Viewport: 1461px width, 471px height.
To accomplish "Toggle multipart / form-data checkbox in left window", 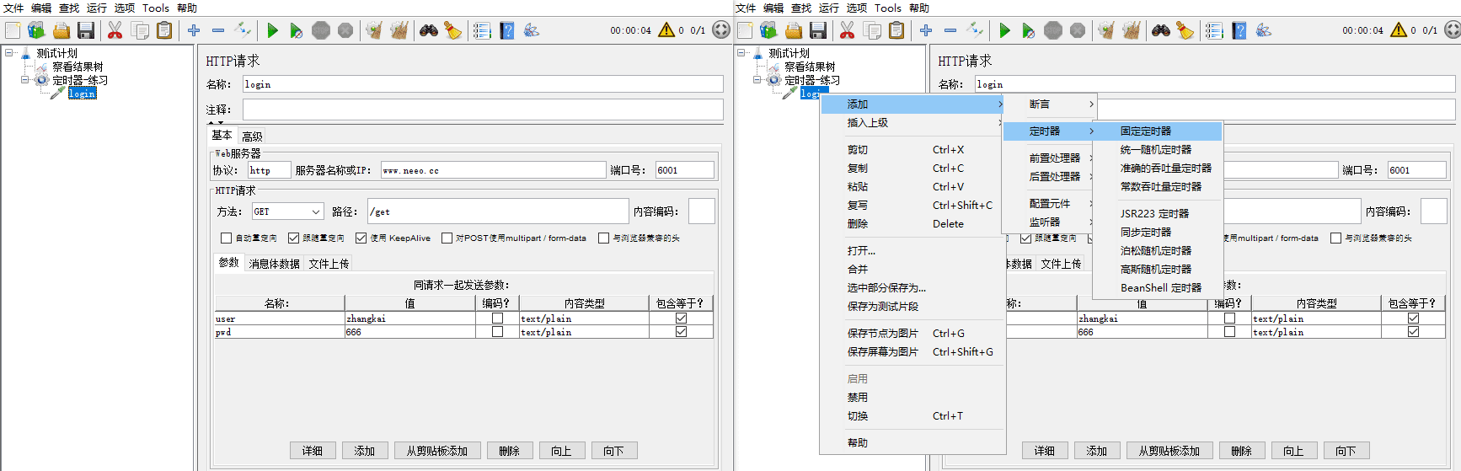I will [447, 238].
